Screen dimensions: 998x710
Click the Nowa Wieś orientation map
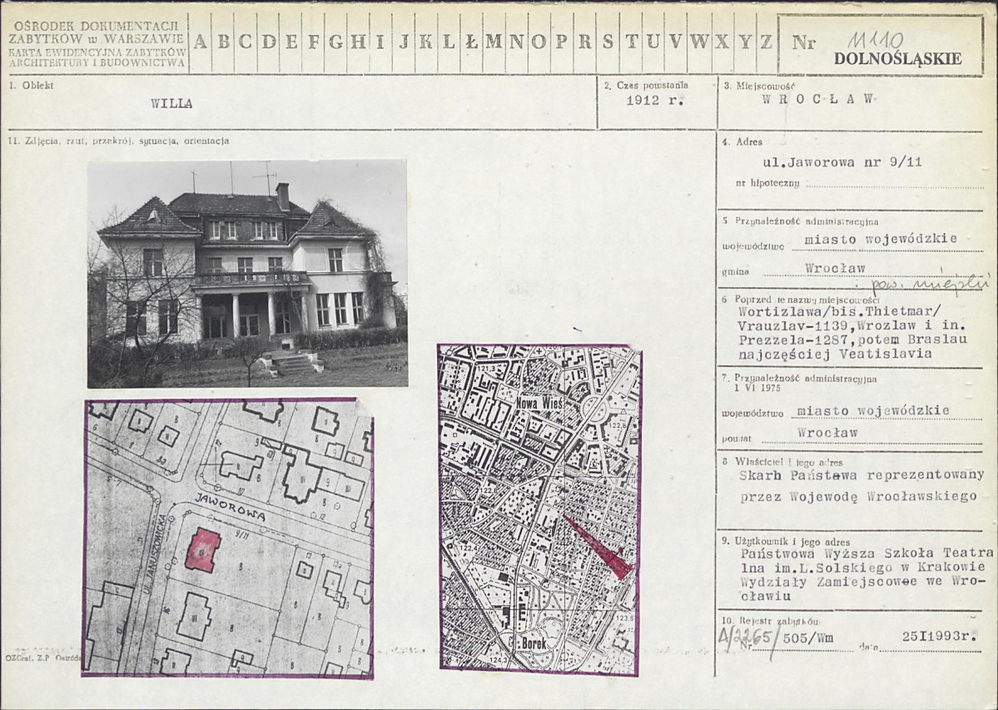[539, 509]
